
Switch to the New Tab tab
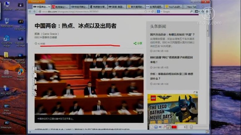[x=191, y=6]
